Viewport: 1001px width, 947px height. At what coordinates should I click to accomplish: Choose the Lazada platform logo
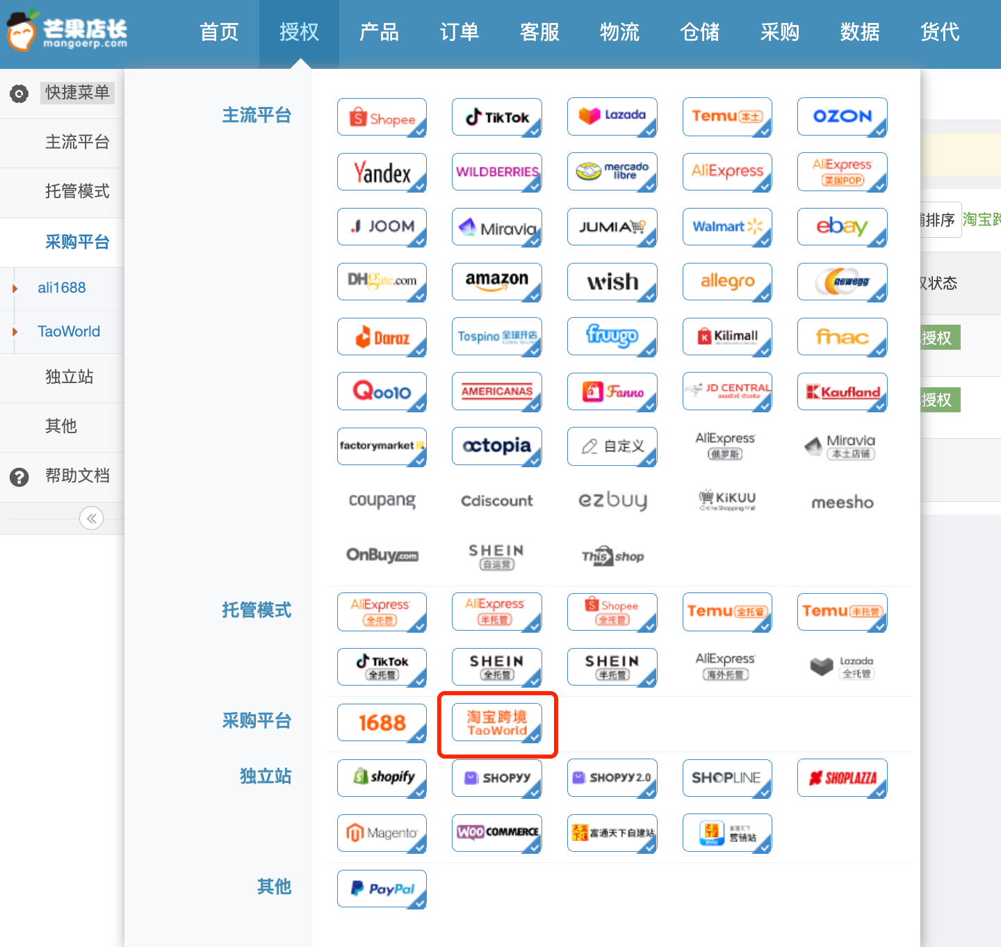(612, 118)
